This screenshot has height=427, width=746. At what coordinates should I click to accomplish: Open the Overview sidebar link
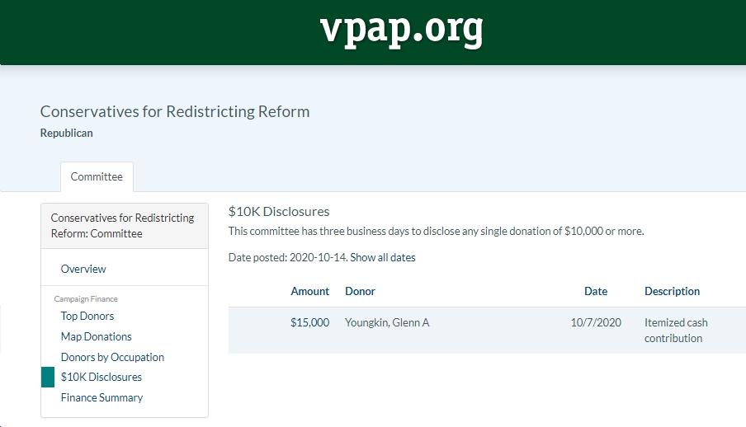pos(83,269)
